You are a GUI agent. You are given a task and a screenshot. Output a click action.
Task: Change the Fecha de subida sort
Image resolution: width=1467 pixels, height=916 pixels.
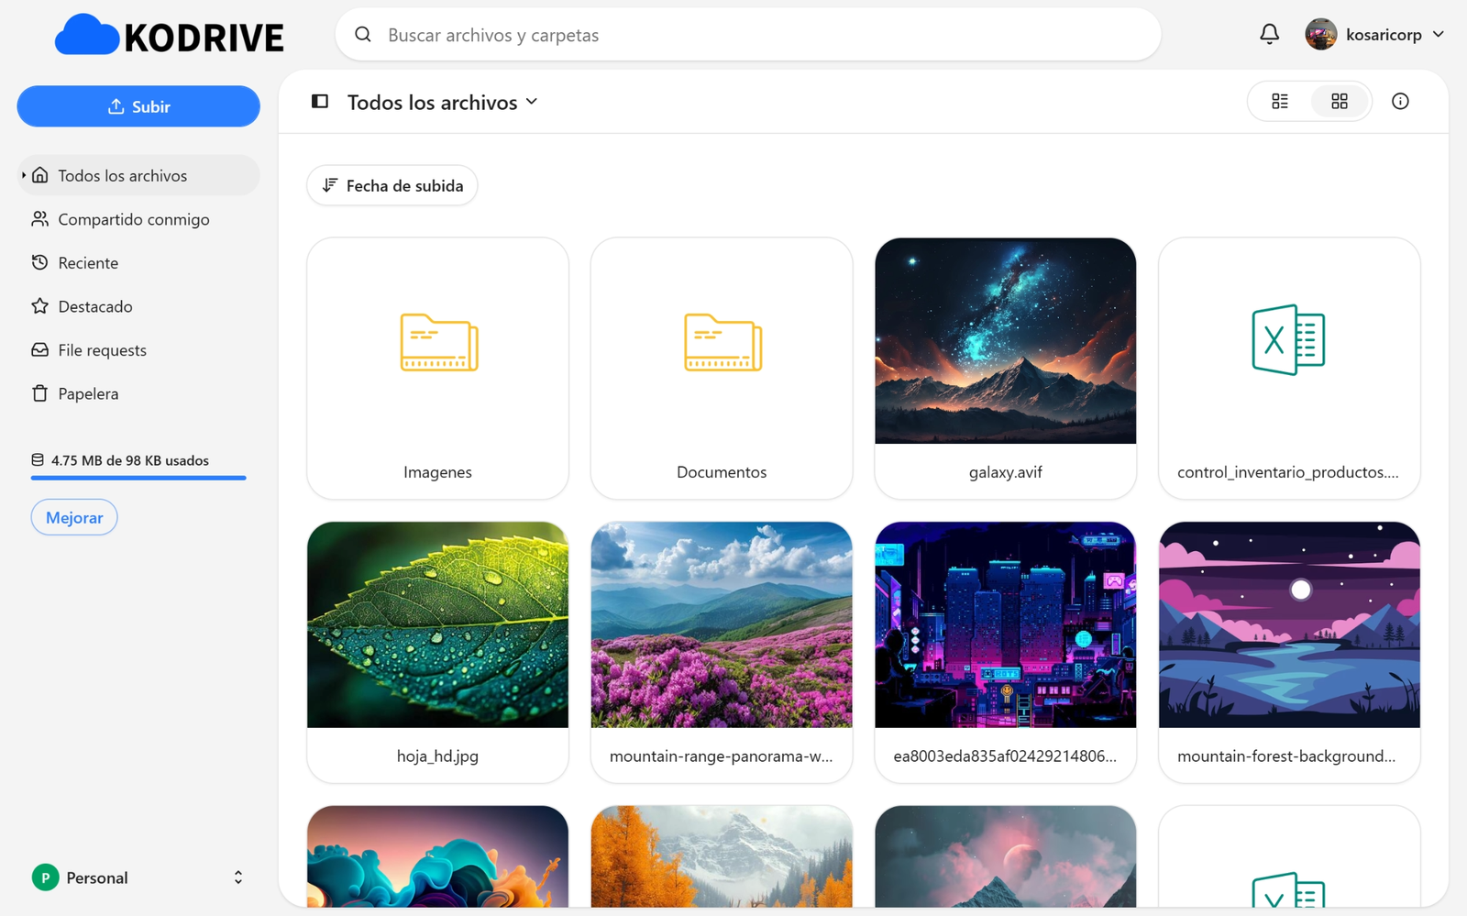click(392, 185)
